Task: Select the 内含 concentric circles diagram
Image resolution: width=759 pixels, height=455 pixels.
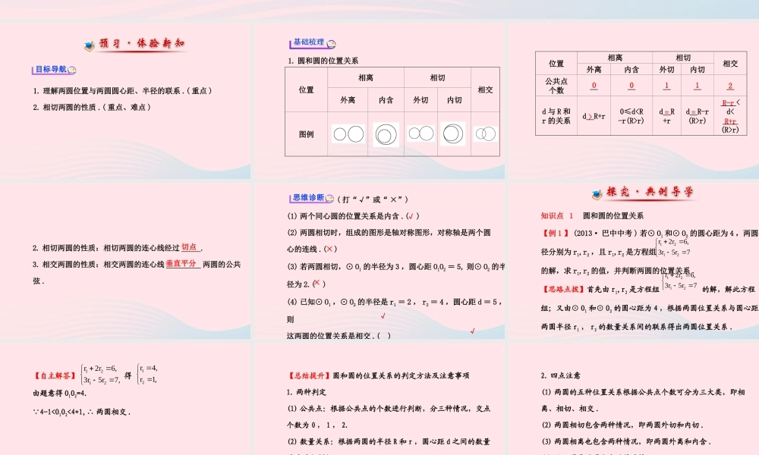Action: click(386, 134)
